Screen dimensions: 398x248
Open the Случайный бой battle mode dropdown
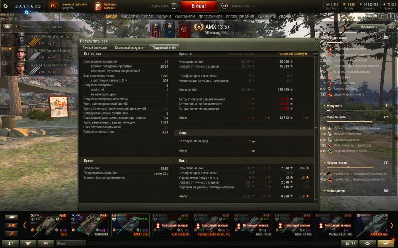pyautogui.click(x=236, y=6)
